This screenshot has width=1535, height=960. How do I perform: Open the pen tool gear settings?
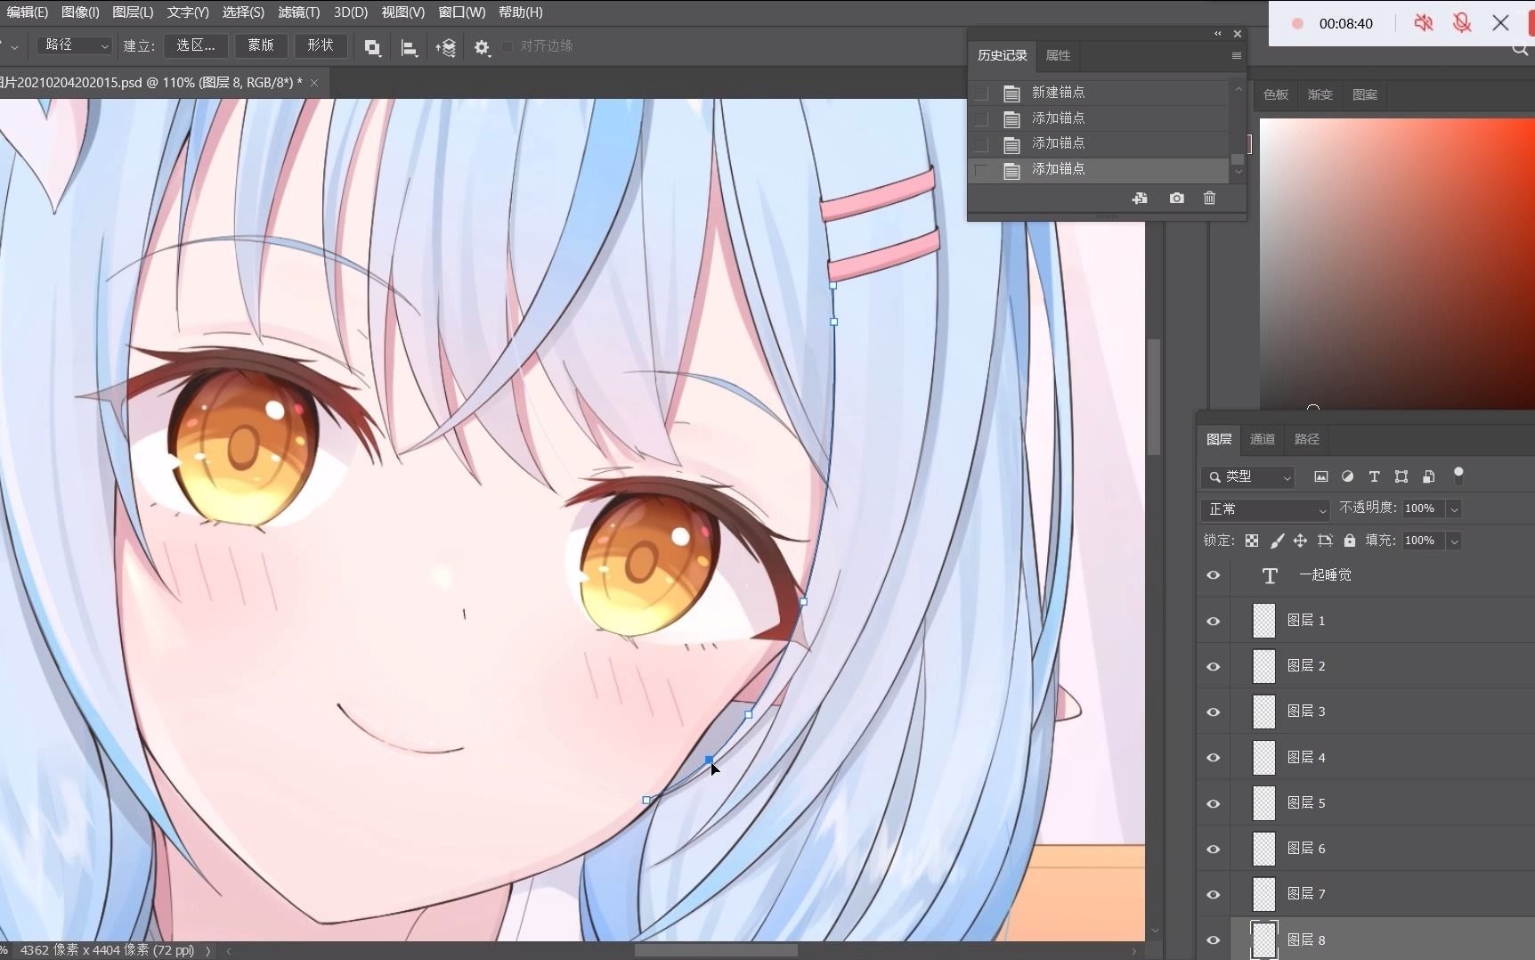[x=482, y=47]
